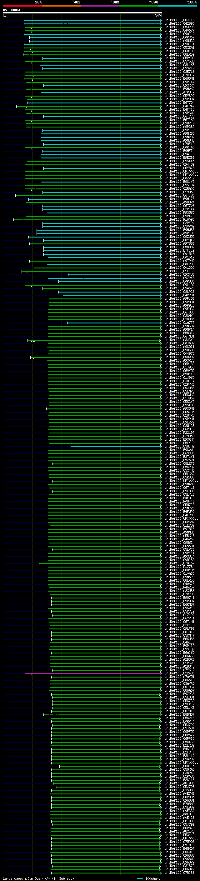Click the green ~80% identity legend segment
This screenshot has height=881, width=200.
click(139, 6)
